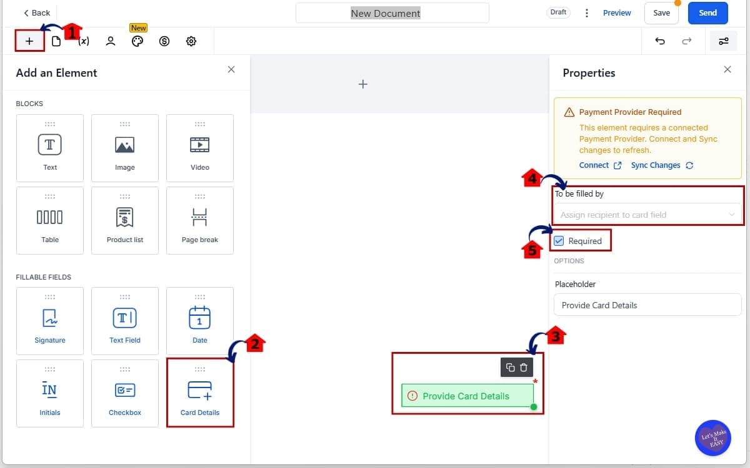750x468 pixels.
Task: Duplicate the card details field on canvas
Action: click(510, 368)
